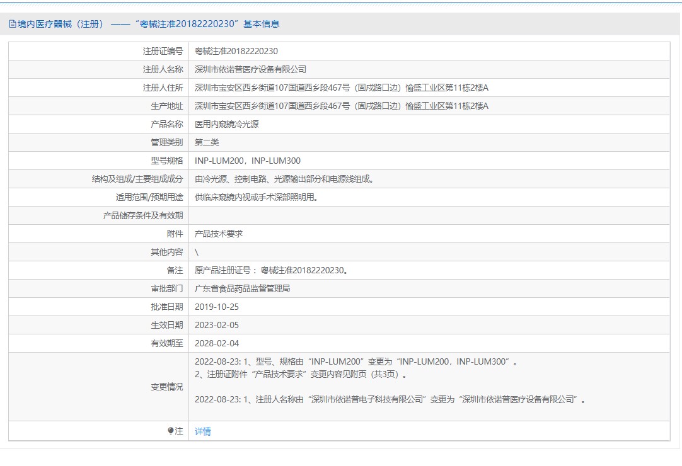The image size is (682, 466).
Task: Select the backslash value in 其他内容 row
Action: [x=197, y=252]
